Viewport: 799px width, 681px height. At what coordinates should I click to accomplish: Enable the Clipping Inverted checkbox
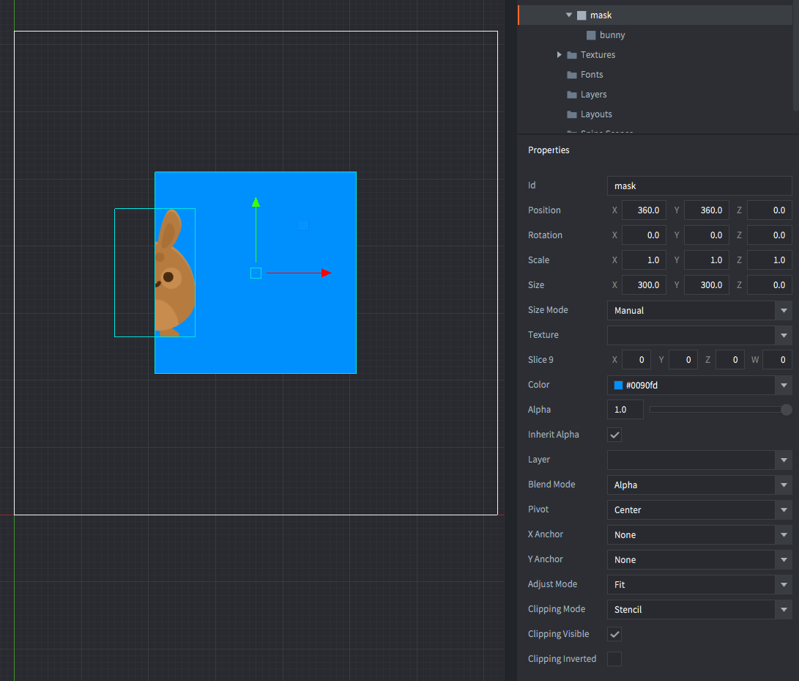(x=614, y=659)
